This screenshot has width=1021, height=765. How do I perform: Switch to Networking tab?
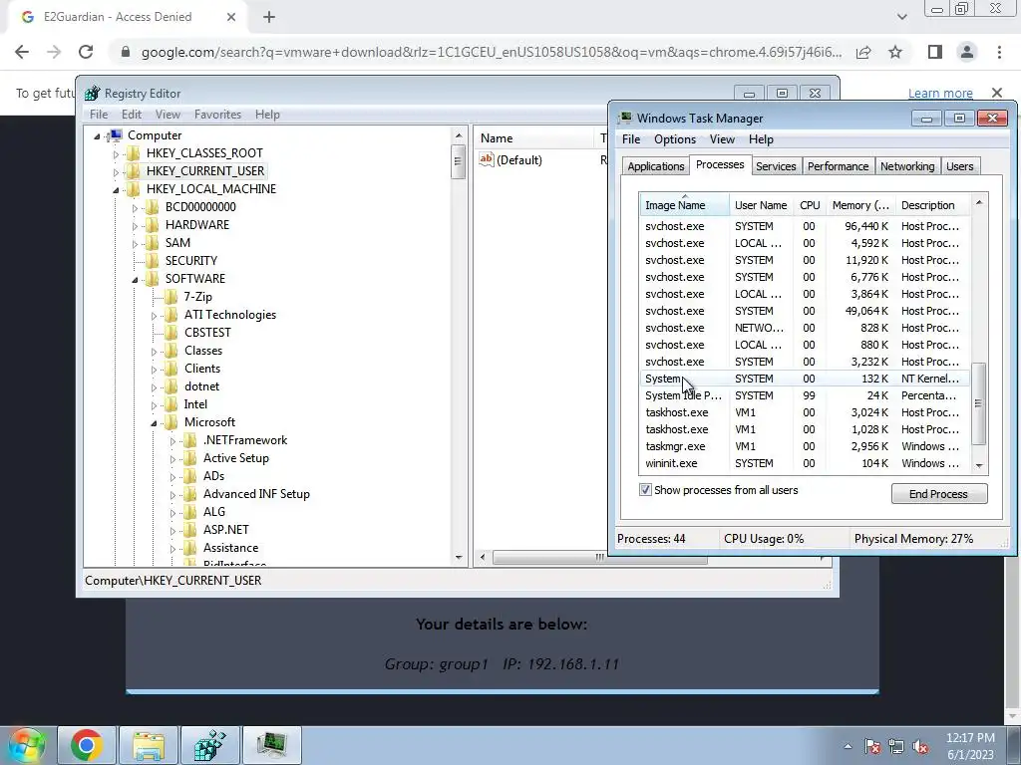[907, 166]
